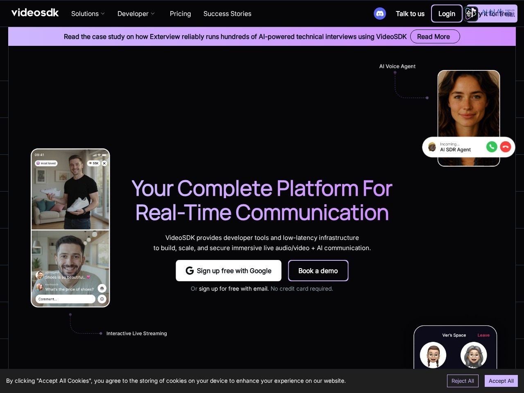This screenshot has height=393, width=524.
Task: Click the "AI Voice Agent" label
Action: point(397,66)
